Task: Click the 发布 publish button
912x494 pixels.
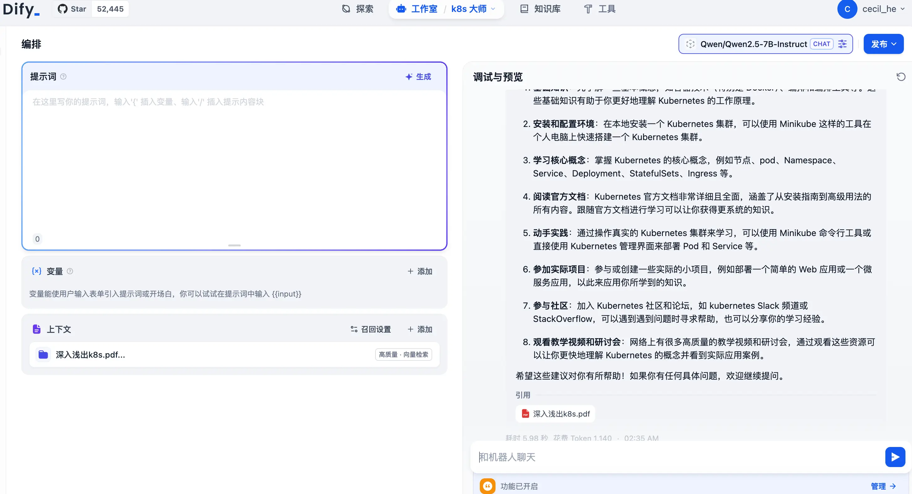Action: tap(883, 44)
